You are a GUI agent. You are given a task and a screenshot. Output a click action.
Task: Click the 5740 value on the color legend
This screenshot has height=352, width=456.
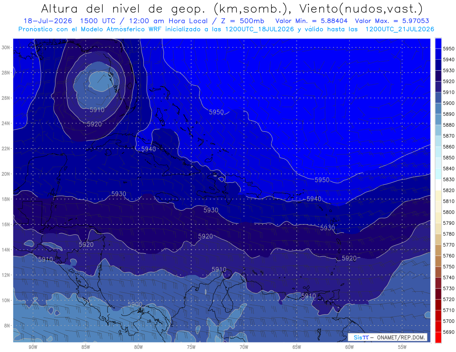point(448,277)
